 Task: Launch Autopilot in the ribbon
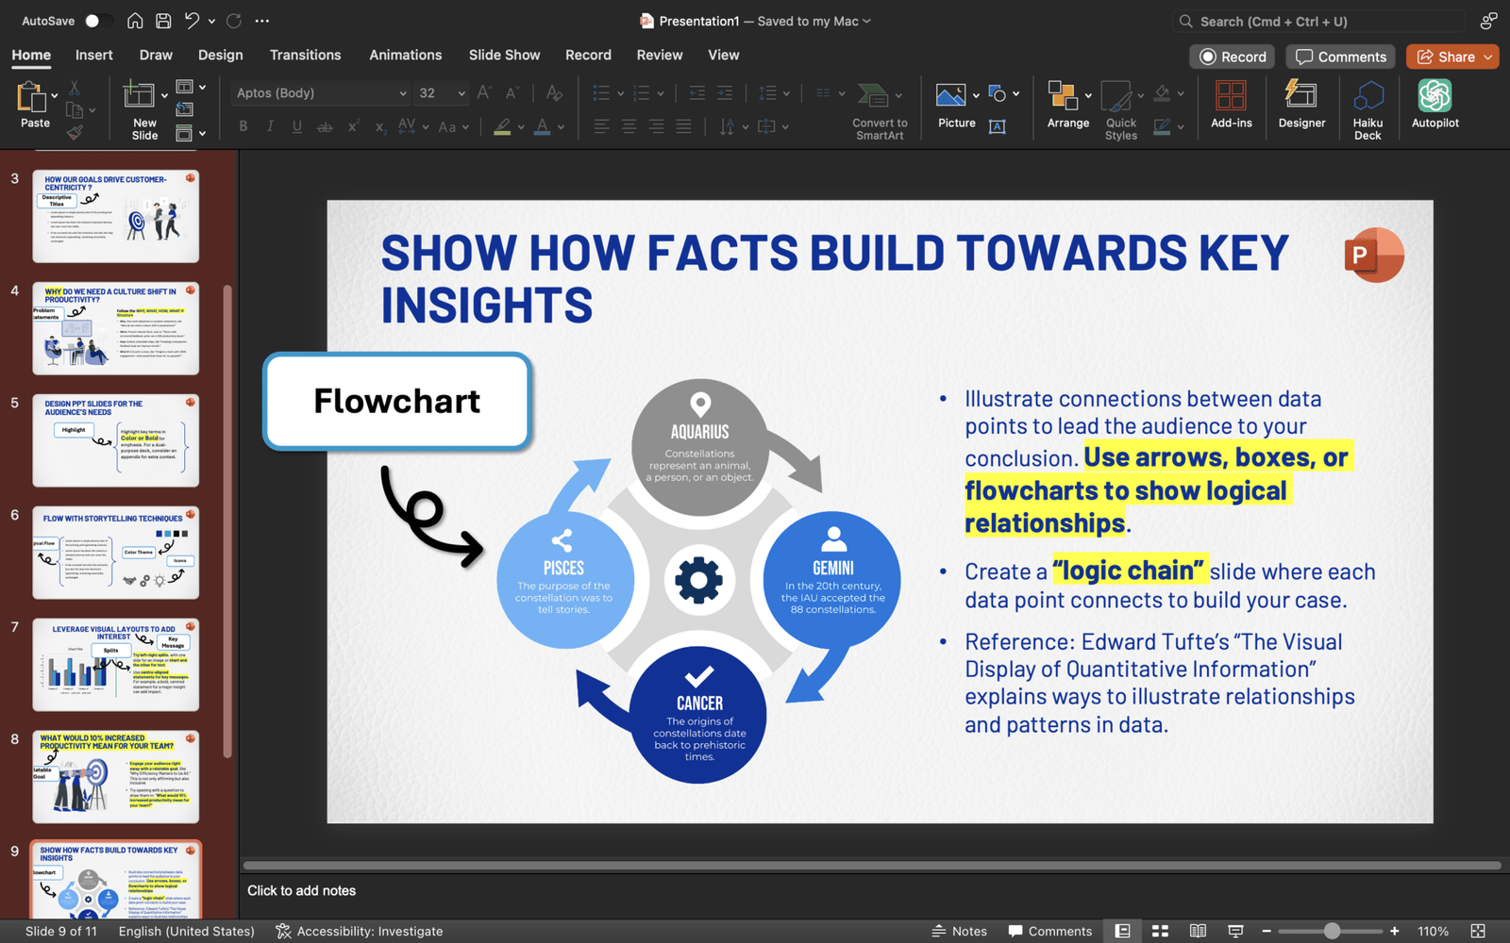pos(1434,106)
